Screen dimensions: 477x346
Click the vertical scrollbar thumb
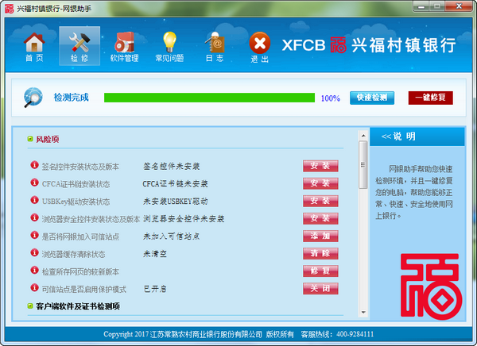click(x=363, y=164)
